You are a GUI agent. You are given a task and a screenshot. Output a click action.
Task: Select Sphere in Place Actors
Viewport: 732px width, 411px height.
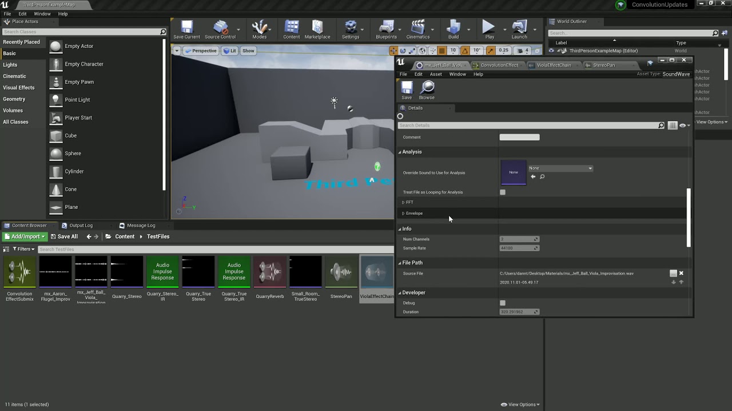click(73, 154)
